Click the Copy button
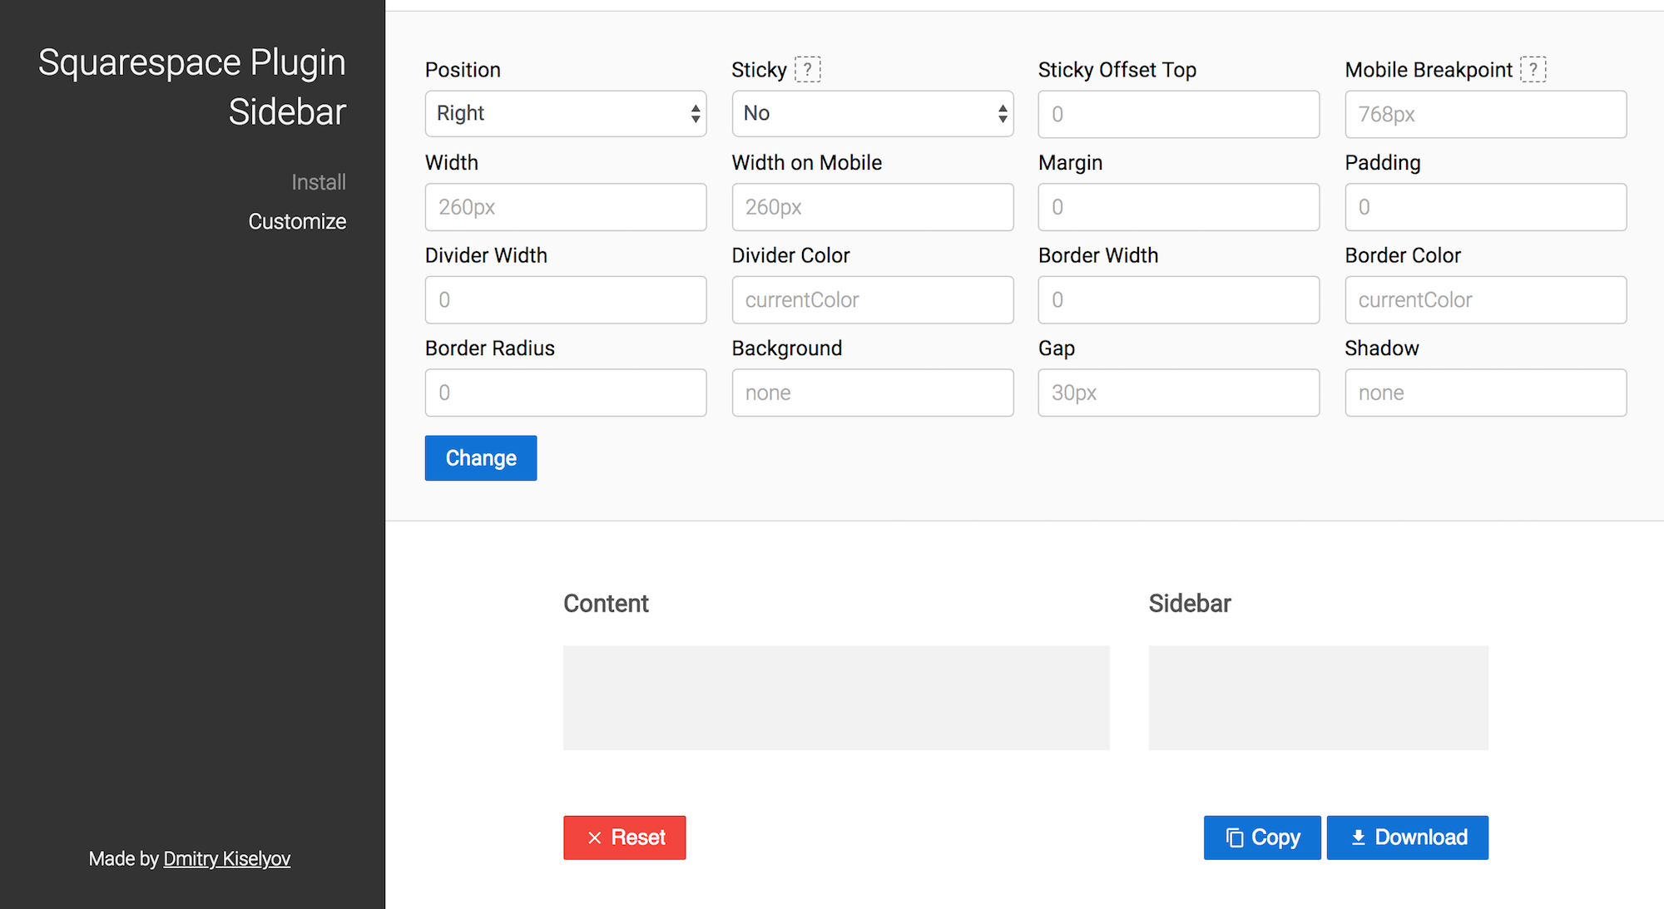 point(1262,837)
